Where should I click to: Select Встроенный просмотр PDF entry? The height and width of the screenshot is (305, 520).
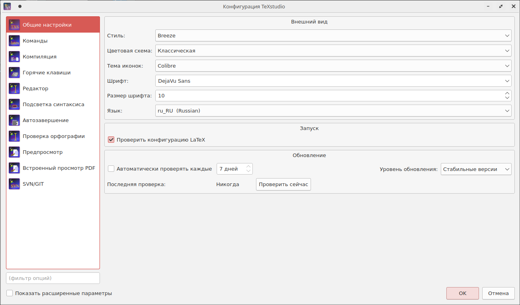pos(53,168)
